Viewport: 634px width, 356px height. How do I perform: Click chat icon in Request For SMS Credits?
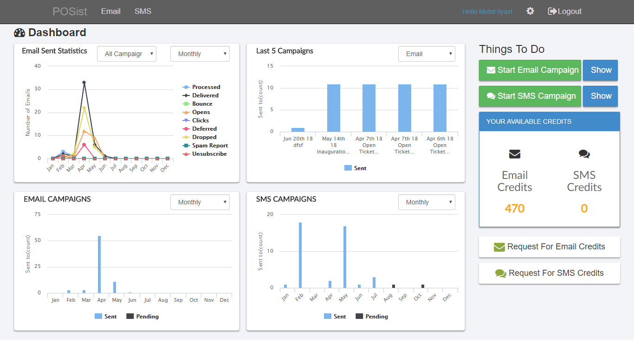pyautogui.click(x=500, y=273)
